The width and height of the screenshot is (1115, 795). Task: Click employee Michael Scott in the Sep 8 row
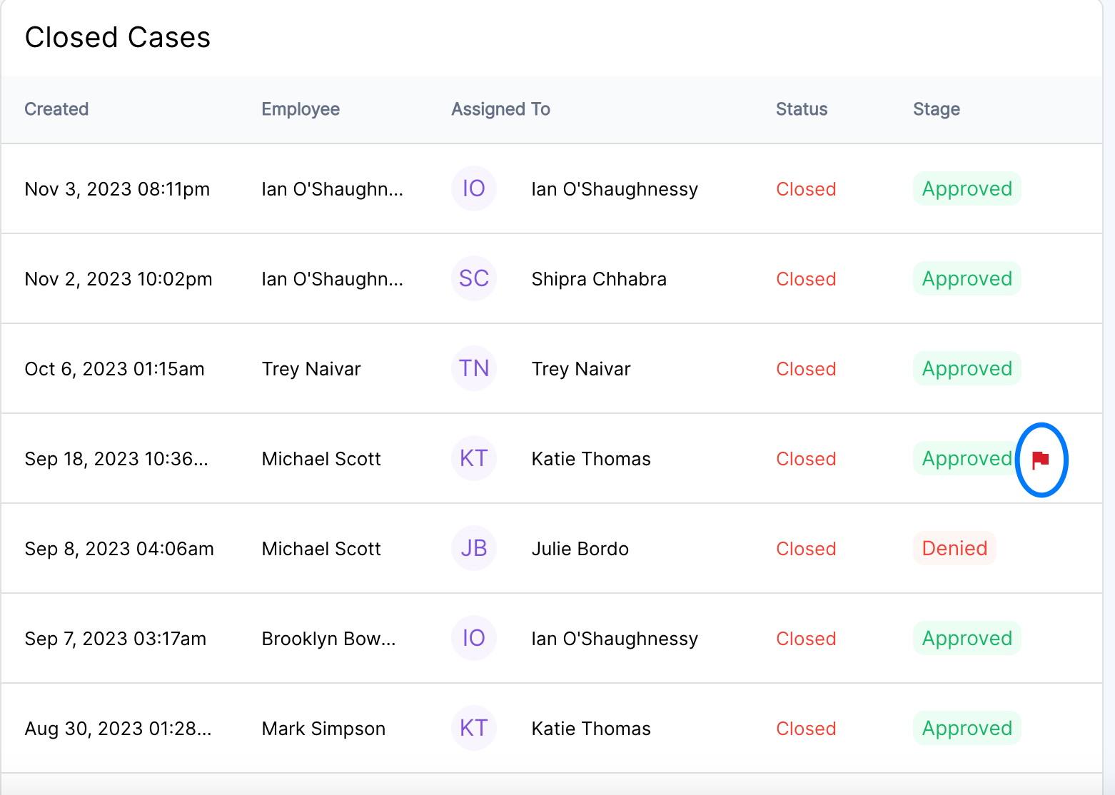point(321,549)
